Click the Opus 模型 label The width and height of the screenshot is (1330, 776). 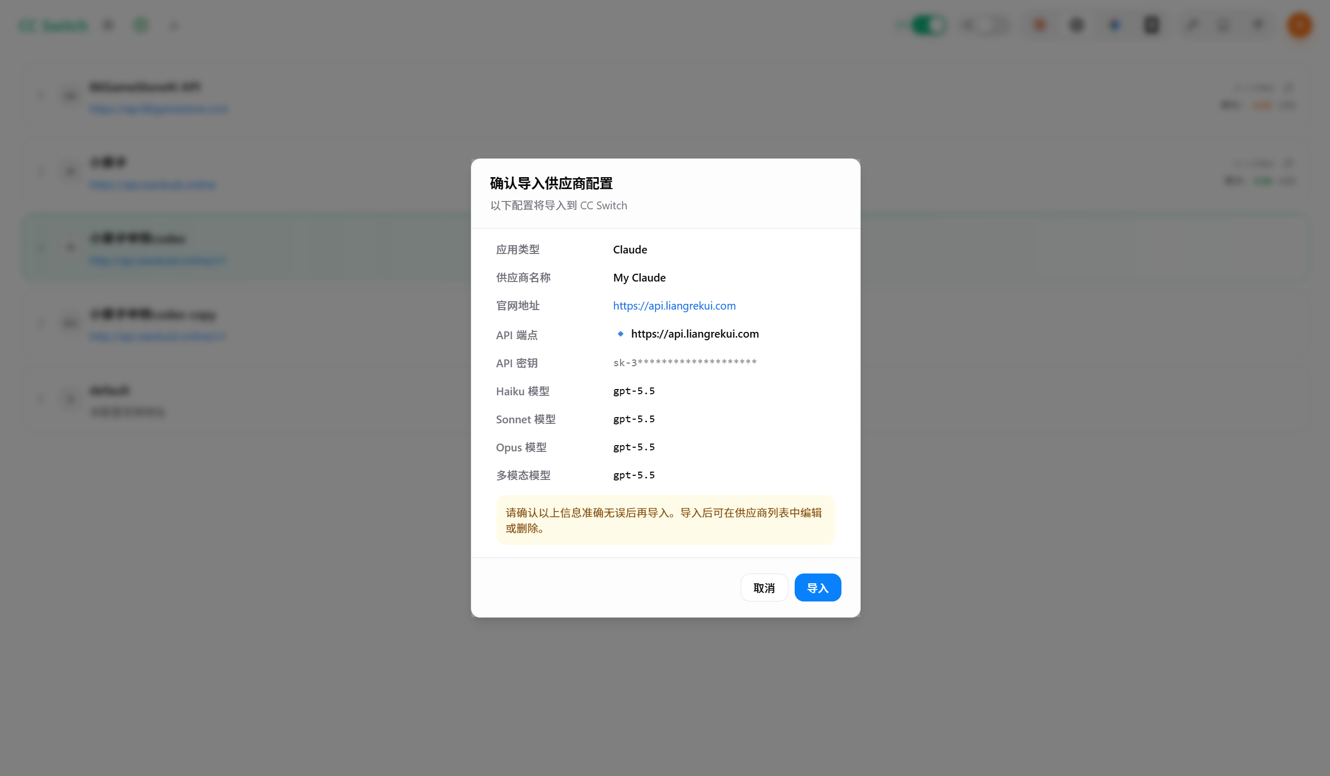coord(521,447)
